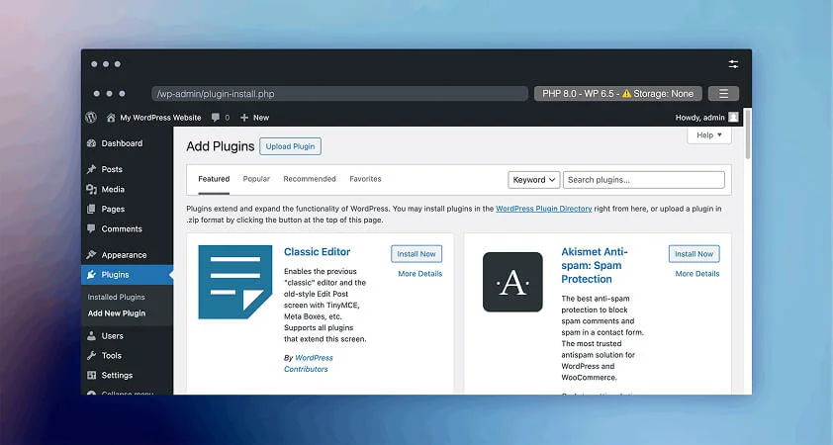
Task: Click the Classic Editor plugin thumbnail
Action: point(235,282)
